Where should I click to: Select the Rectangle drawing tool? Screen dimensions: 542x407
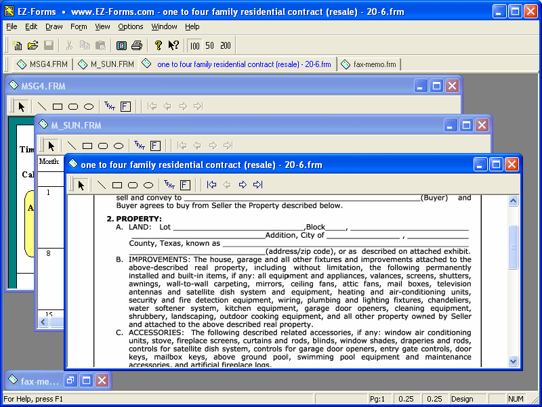pos(116,184)
